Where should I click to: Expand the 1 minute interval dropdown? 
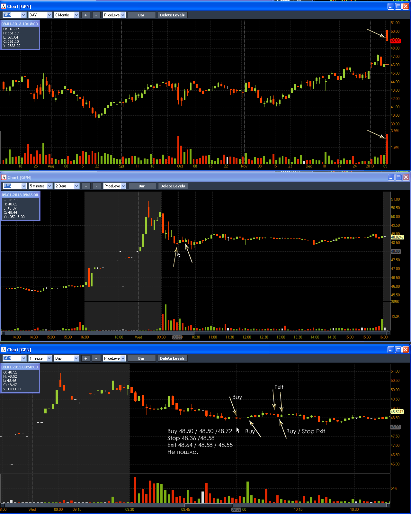[40, 358]
